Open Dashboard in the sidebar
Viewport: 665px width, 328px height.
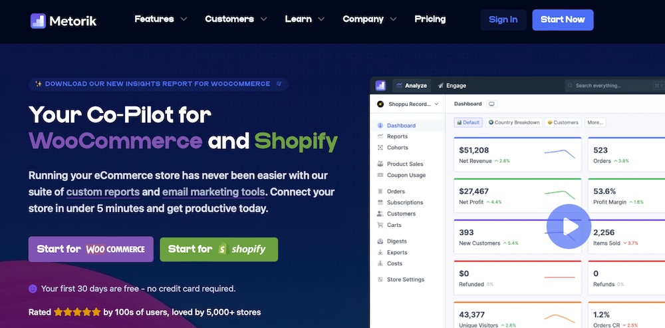tap(401, 126)
